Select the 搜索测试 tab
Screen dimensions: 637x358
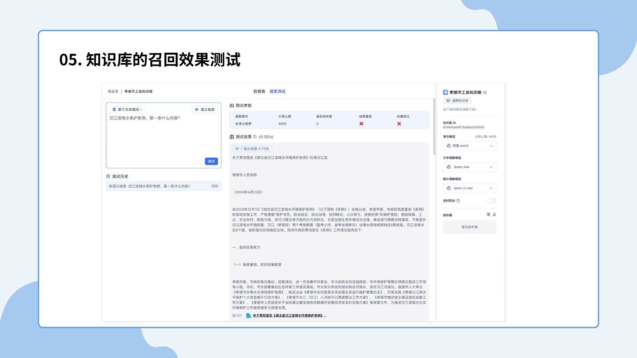[x=277, y=91]
